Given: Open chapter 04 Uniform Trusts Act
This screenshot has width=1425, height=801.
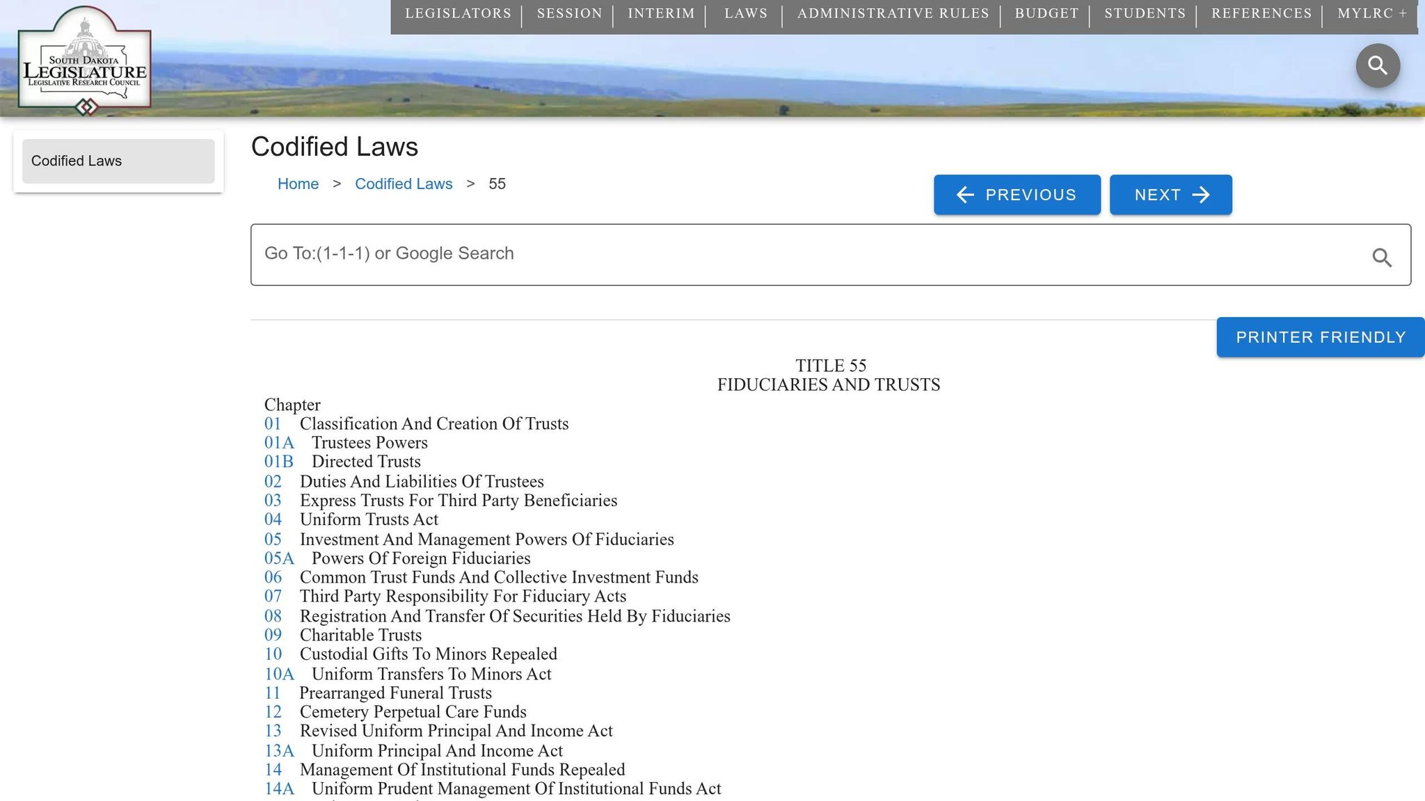Looking at the screenshot, I should pyautogui.click(x=273, y=519).
